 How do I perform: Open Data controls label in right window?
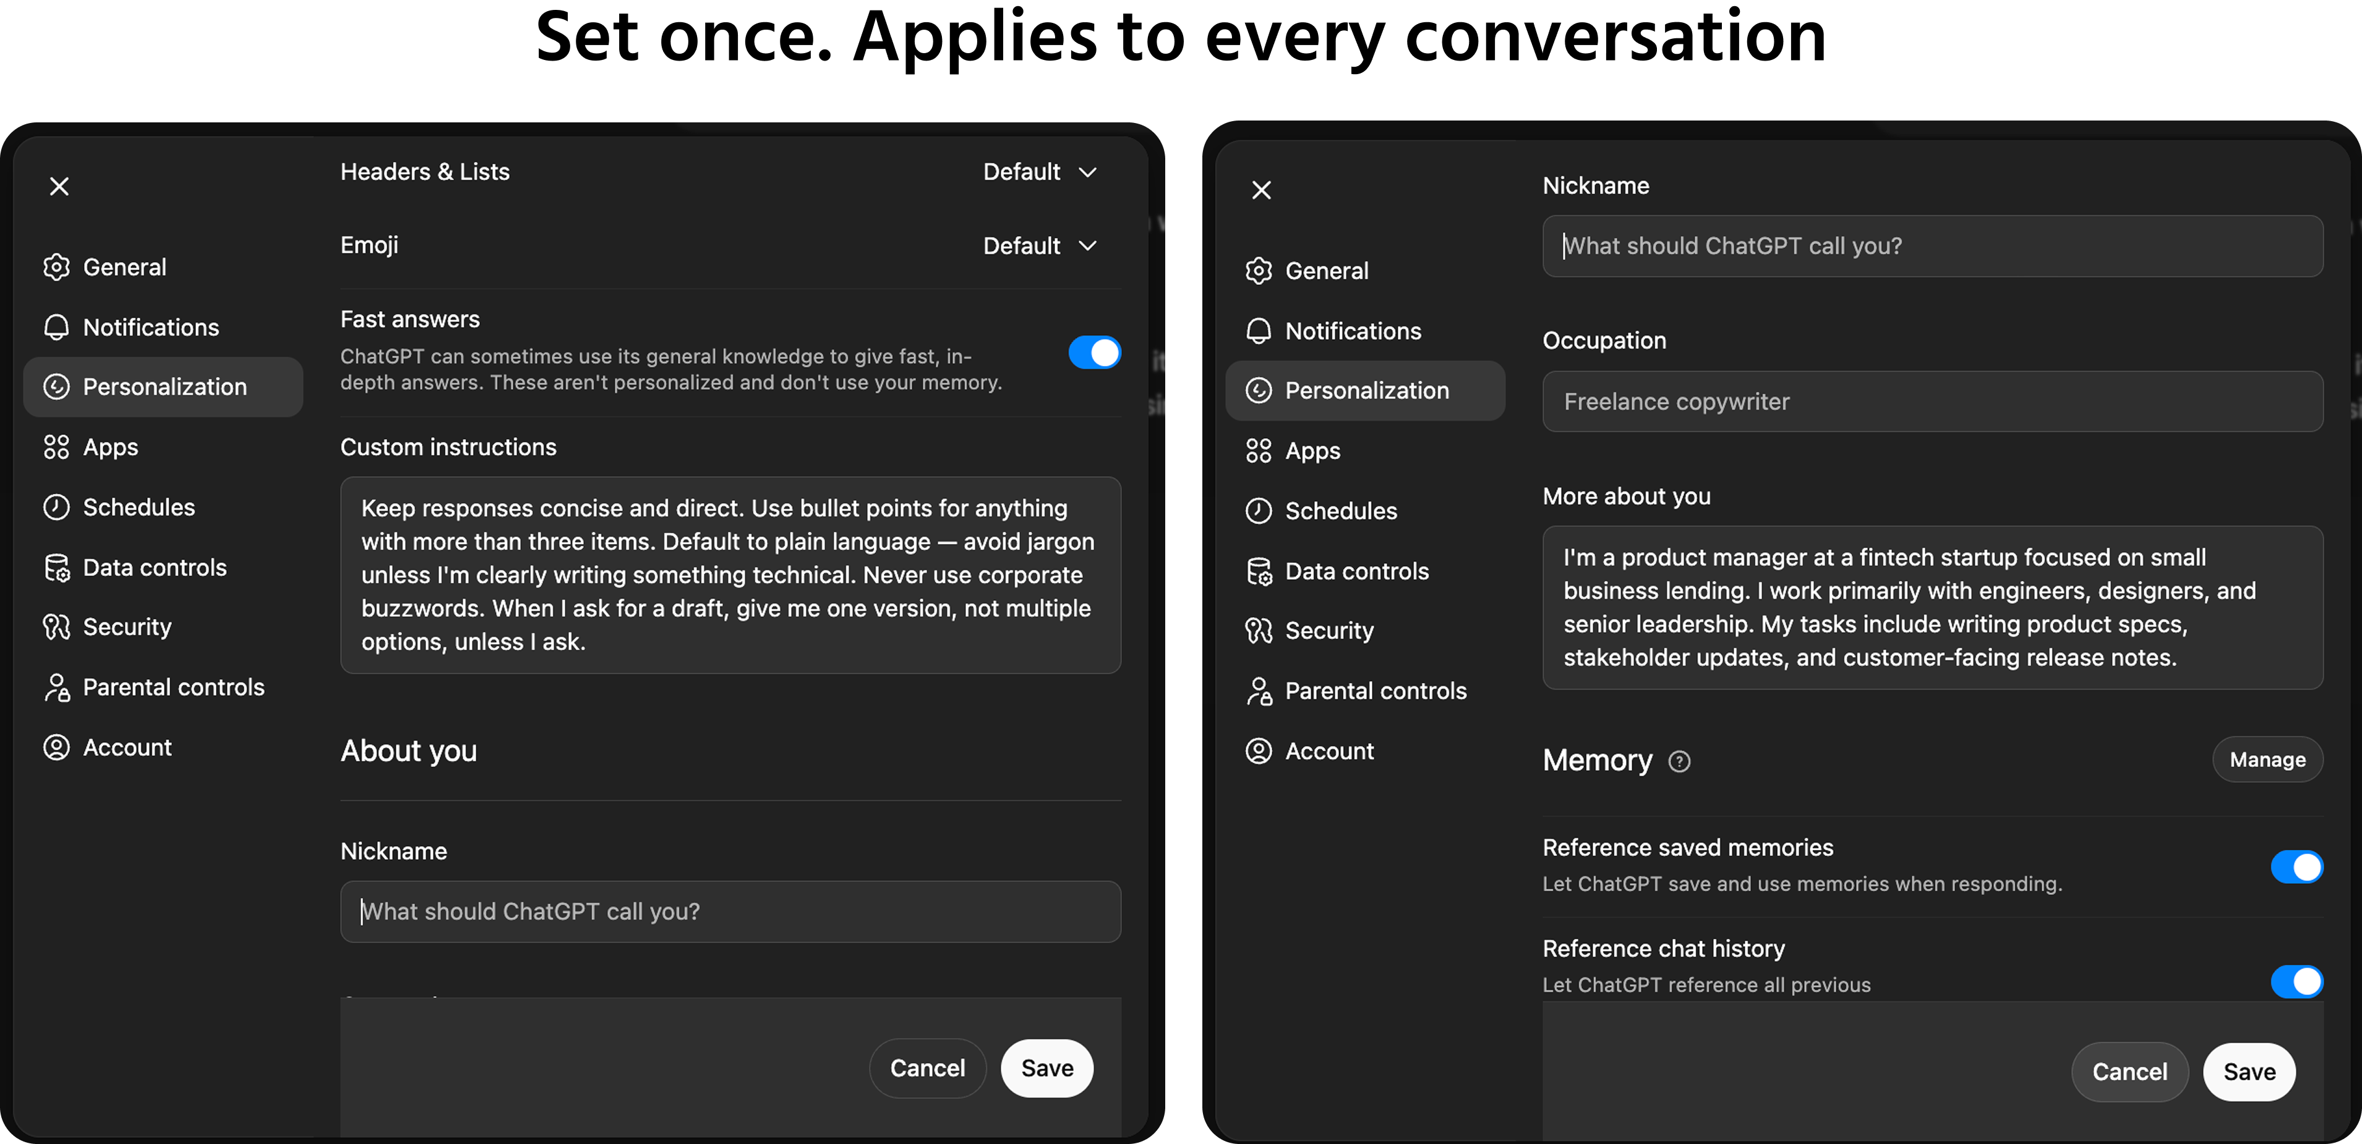click(x=1357, y=572)
